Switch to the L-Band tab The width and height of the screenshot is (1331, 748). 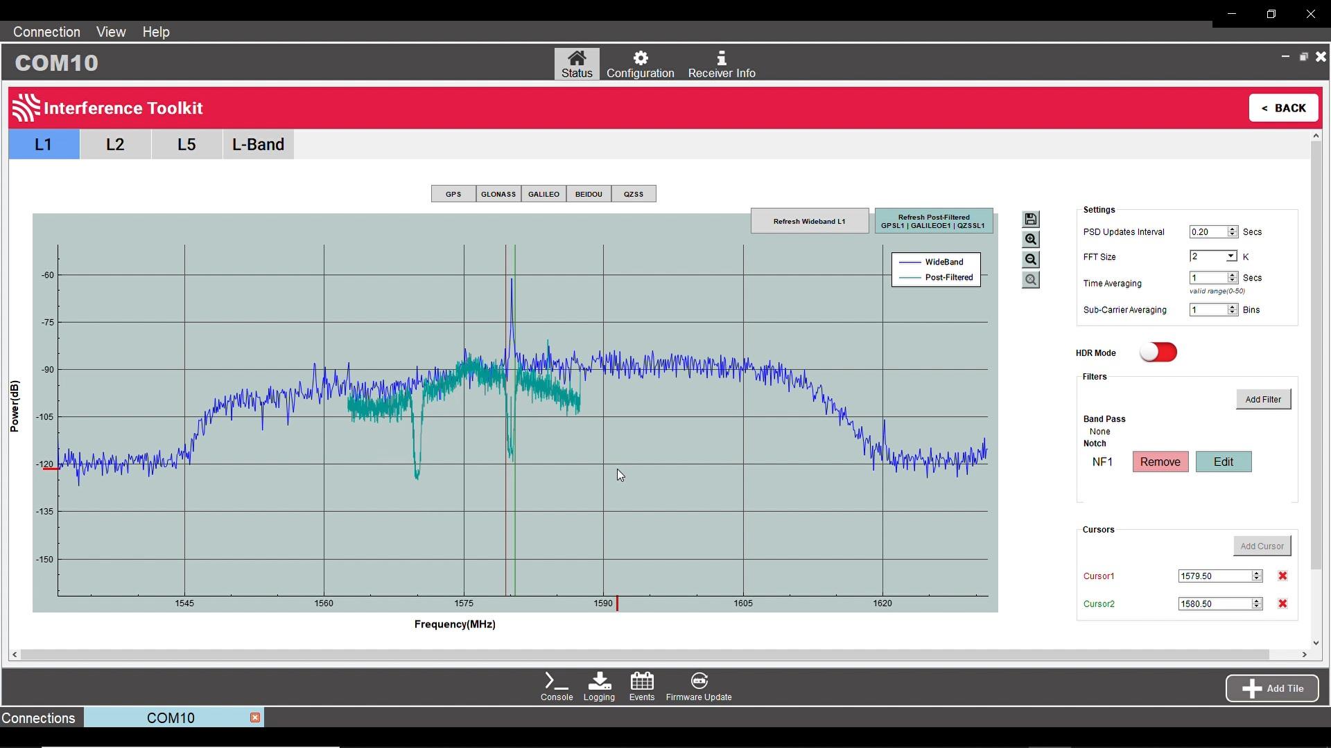258,144
